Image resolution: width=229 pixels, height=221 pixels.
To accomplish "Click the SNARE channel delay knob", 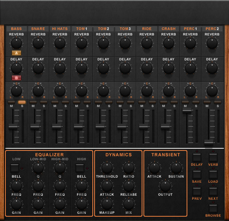I will pos(38,68).
